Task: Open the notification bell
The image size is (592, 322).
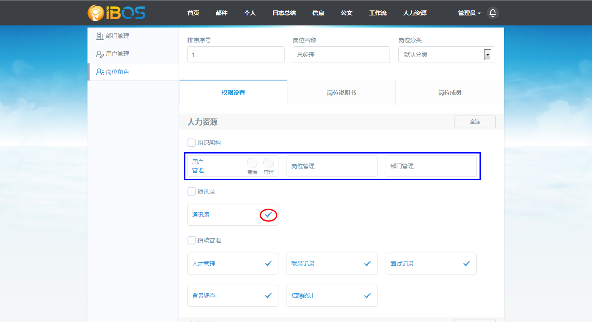Action: pyautogui.click(x=493, y=13)
